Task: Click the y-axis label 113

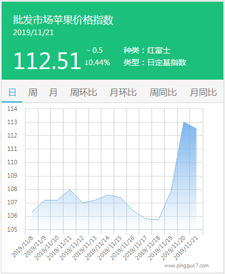Action: click(x=12, y=122)
